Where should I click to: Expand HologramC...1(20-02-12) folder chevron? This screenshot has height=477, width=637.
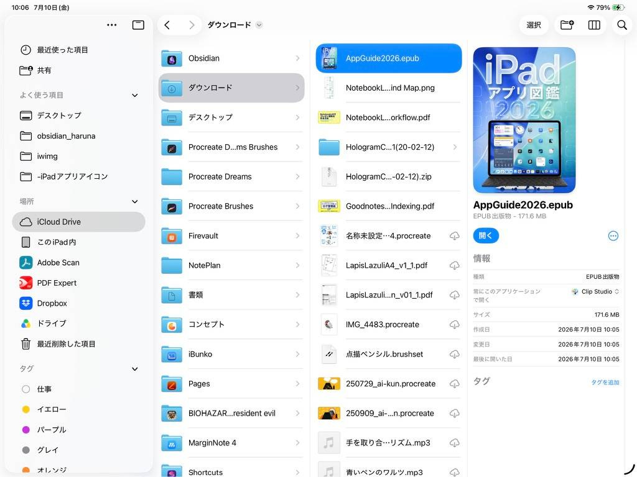(455, 147)
